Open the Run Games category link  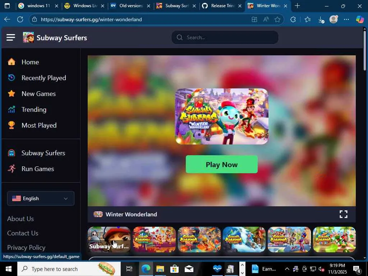tap(38, 169)
